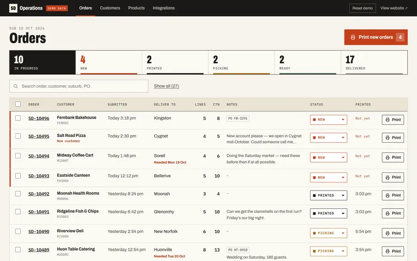The width and height of the screenshot is (417, 261).
Task: Click printer icon in Print new orders
Action: click(x=353, y=37)
